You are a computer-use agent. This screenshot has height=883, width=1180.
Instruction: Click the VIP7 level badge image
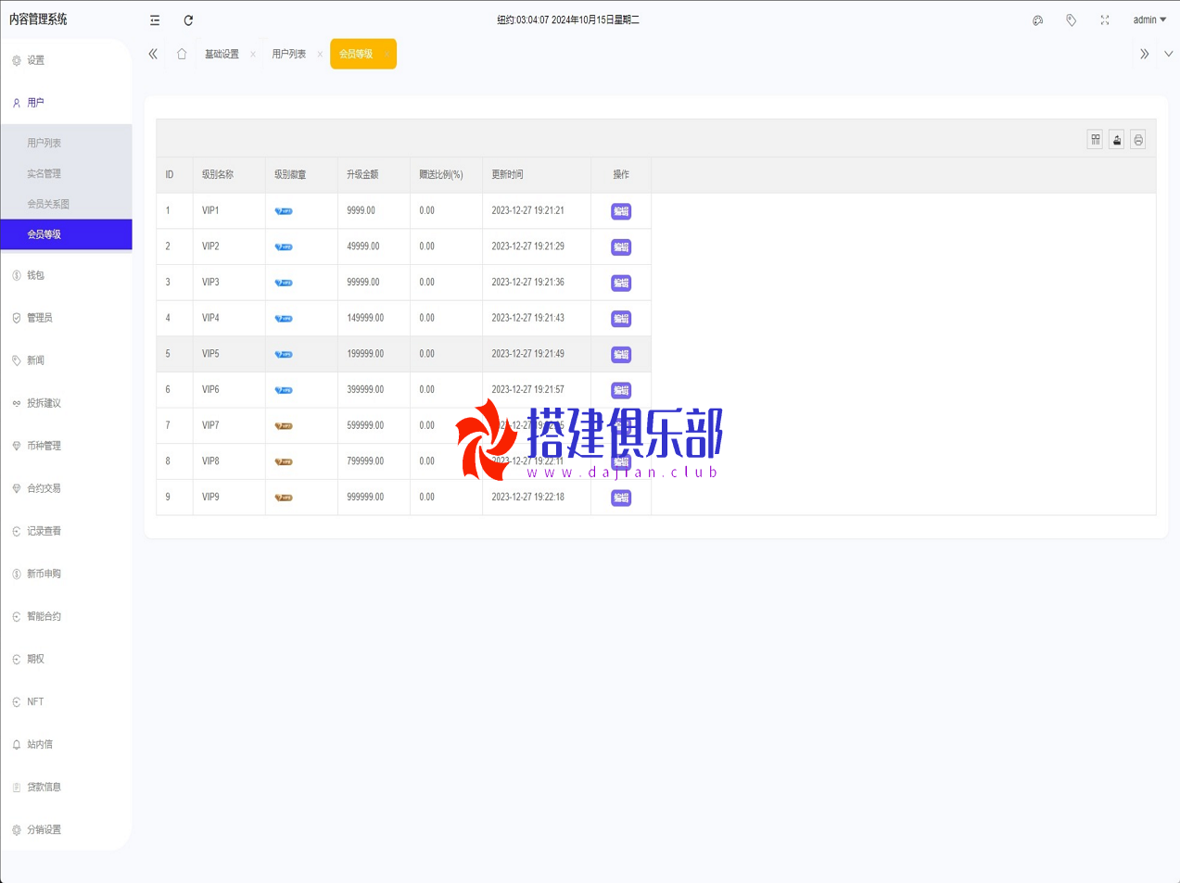(x=284, y=426)
